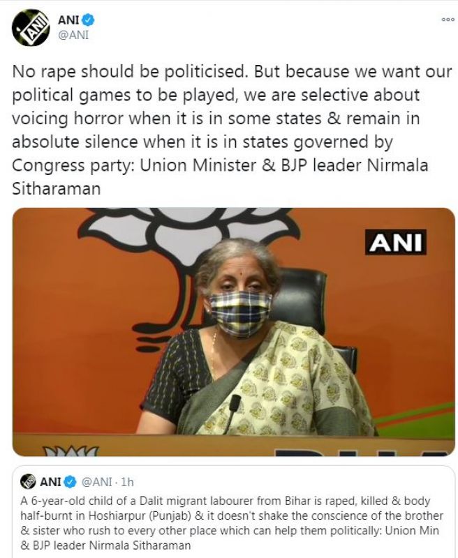This screenshot has height=558, width=458.
Task: Click the main tweet text about politicised
Action: [x=232, y=130]
